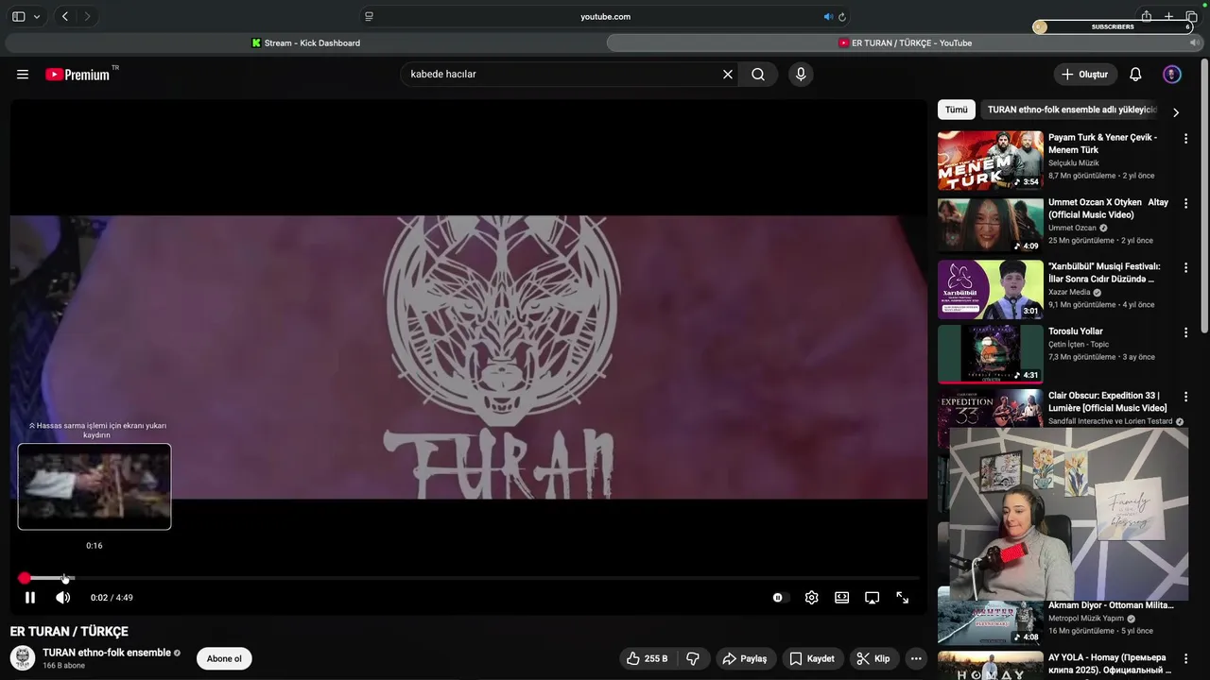Create a clip with Klip
Screen dimensions: 1210x680
coord(873,658)
